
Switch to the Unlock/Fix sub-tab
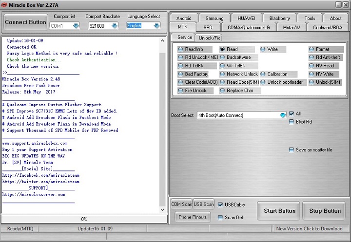point(209,38)
